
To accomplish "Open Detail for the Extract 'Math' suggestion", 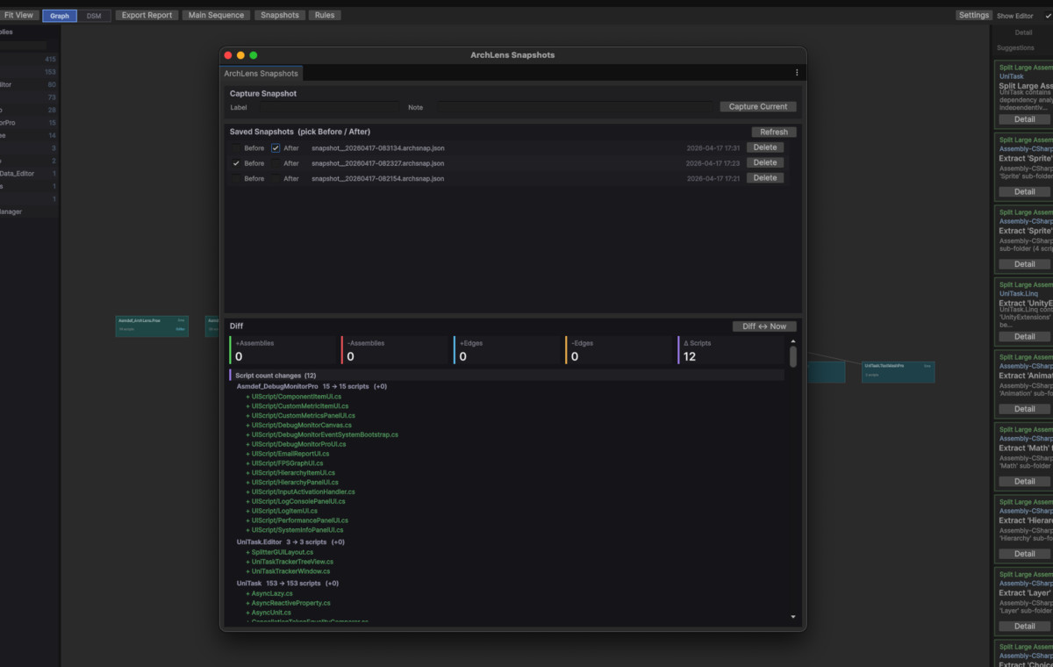I will point(1025,481).
